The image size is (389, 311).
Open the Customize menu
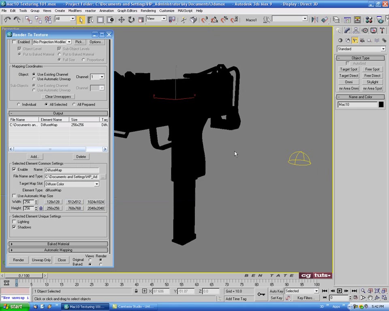167,11
